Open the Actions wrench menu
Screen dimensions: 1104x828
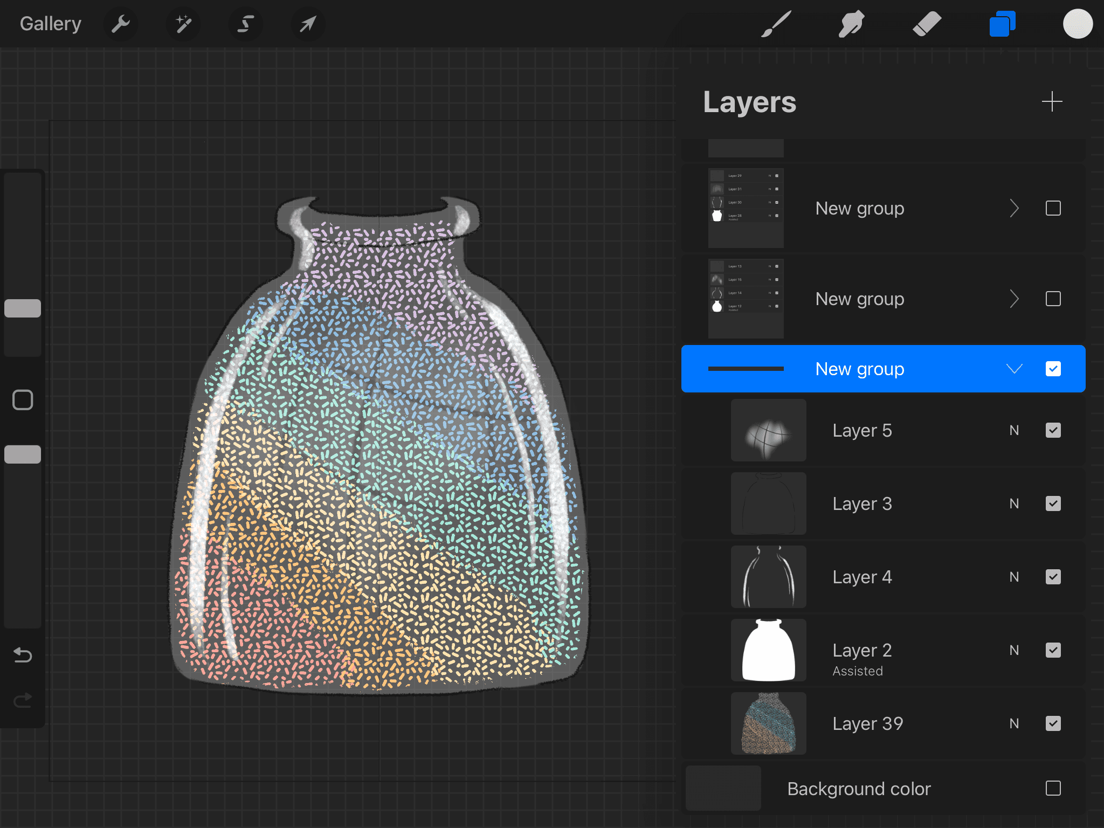(x=121, y=24)
